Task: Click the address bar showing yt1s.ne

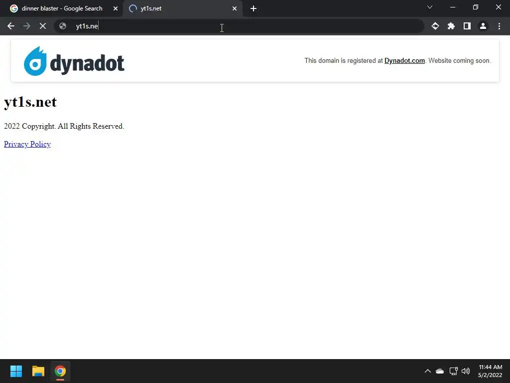Action: pos(239,26)
